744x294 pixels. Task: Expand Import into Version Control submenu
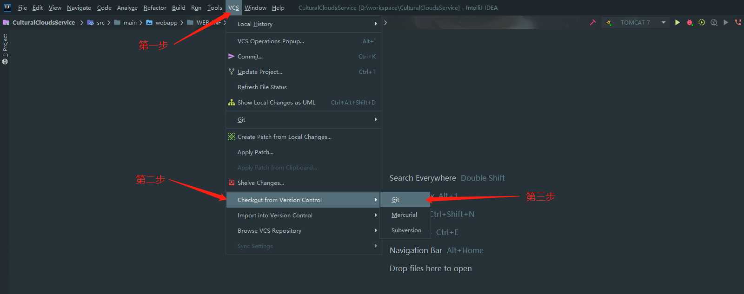(304, 215)
